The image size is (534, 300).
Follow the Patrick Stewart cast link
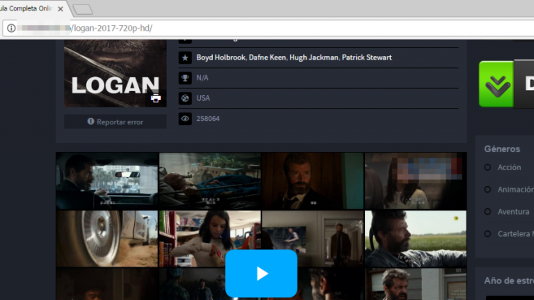367,57
